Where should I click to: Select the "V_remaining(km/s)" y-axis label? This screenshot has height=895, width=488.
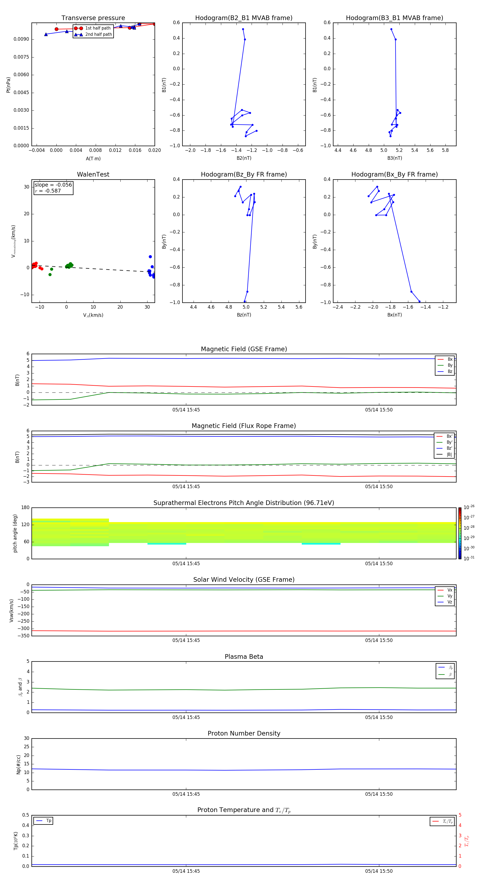tap(14, 241)
